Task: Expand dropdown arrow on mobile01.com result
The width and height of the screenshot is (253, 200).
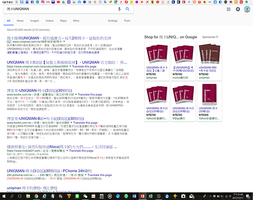Action: (67, 151)
